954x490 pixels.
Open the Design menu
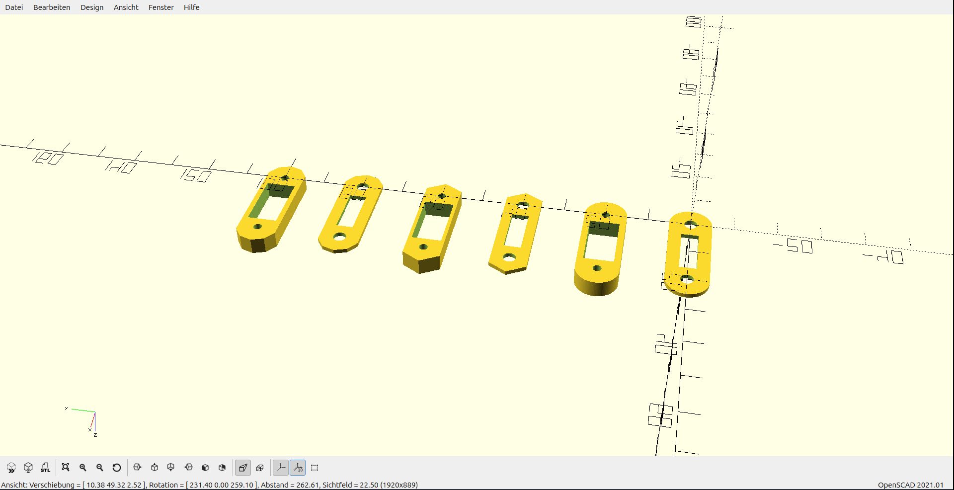[x=92, y=7]
